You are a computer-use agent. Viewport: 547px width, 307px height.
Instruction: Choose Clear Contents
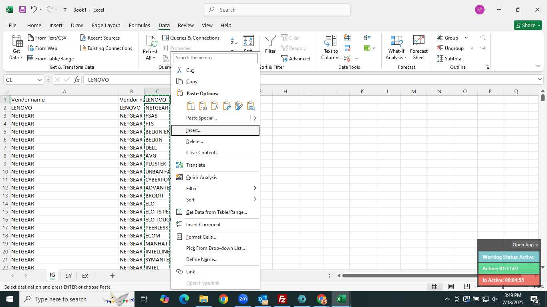pyautogui.click(x=215, y=153)
